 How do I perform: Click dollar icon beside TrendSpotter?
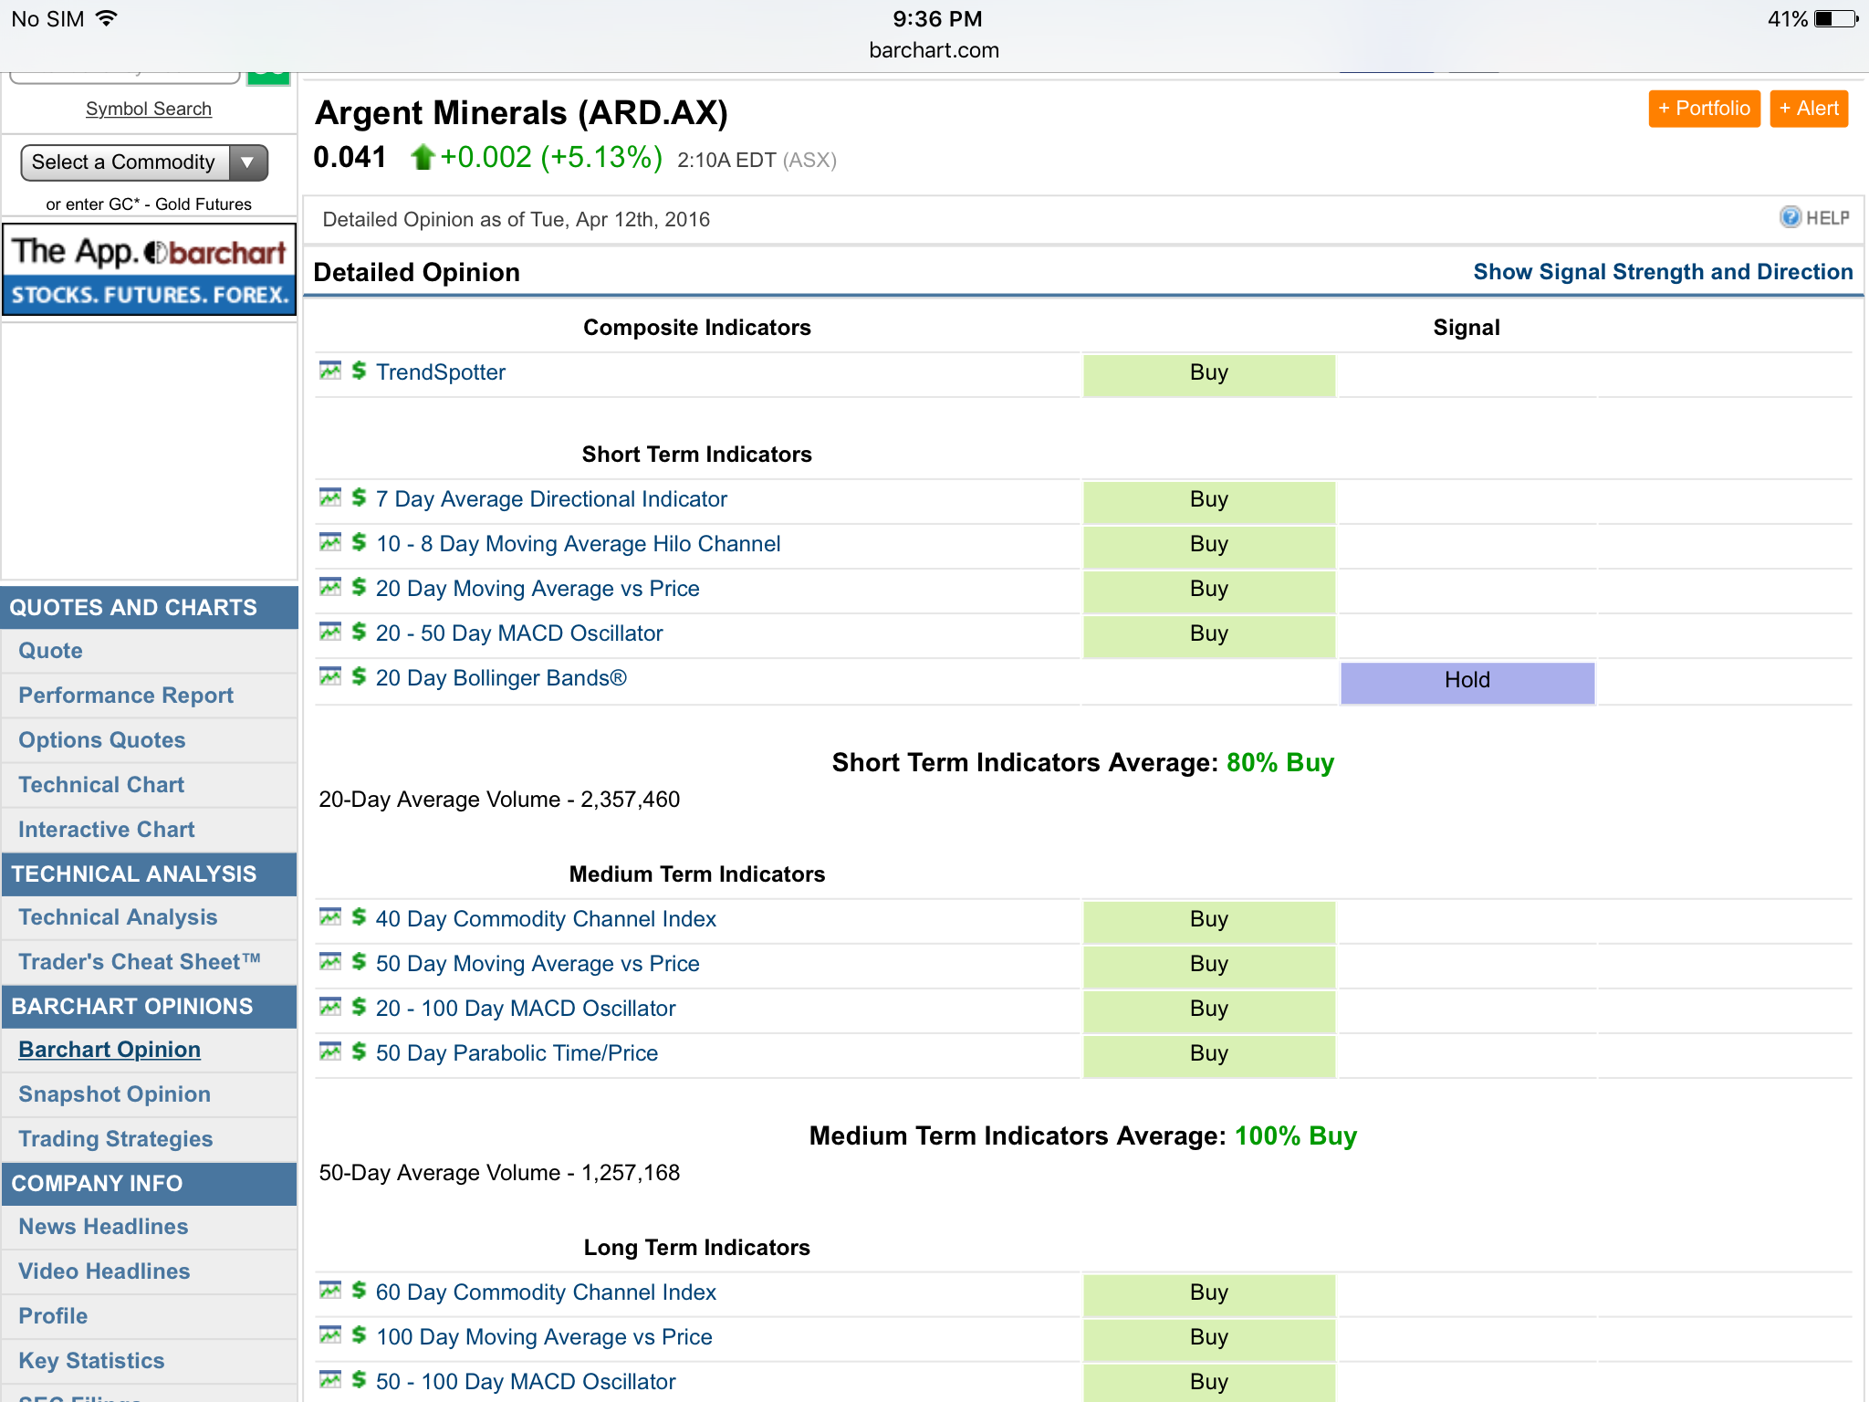(x=359, y=371)
